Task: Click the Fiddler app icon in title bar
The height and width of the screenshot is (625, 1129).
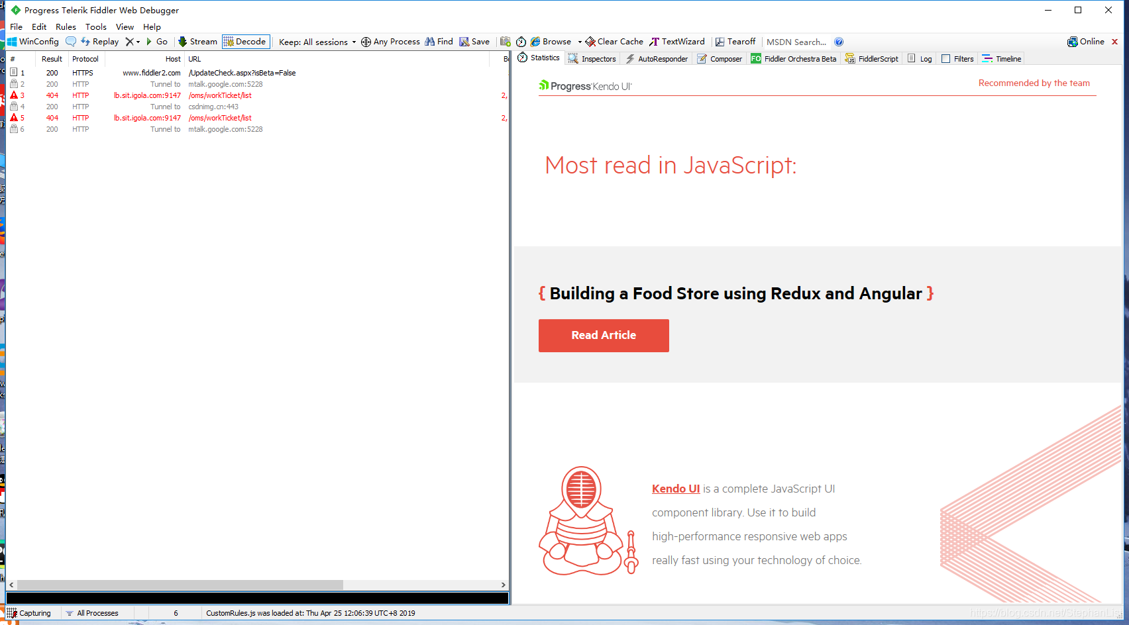Action: pos(16,10)
